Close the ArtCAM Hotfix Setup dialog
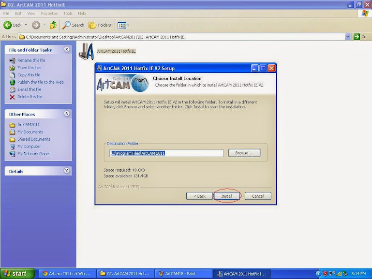 point(271,68)
